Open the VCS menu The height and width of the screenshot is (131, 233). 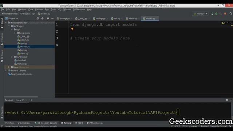(x=59, y=9)
